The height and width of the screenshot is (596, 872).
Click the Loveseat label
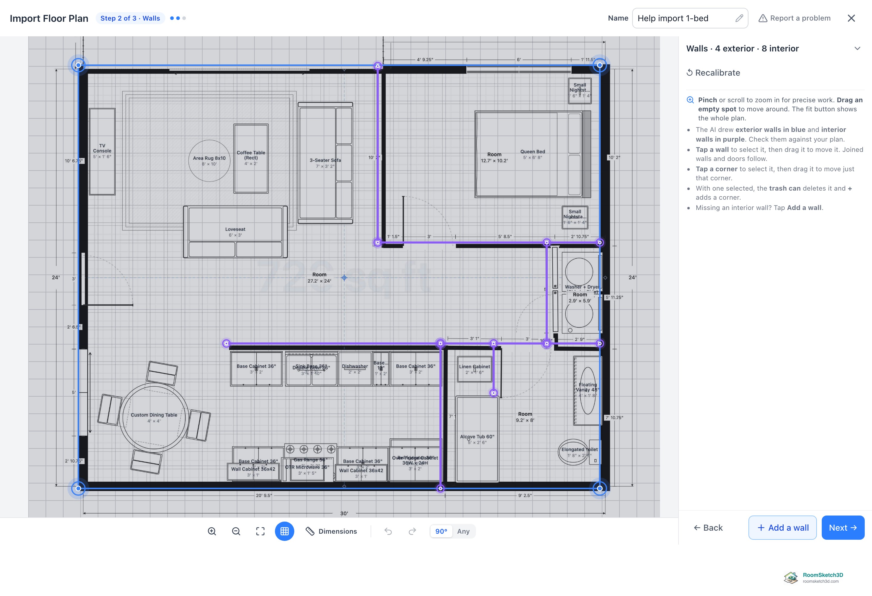click(x=235, y=229)
